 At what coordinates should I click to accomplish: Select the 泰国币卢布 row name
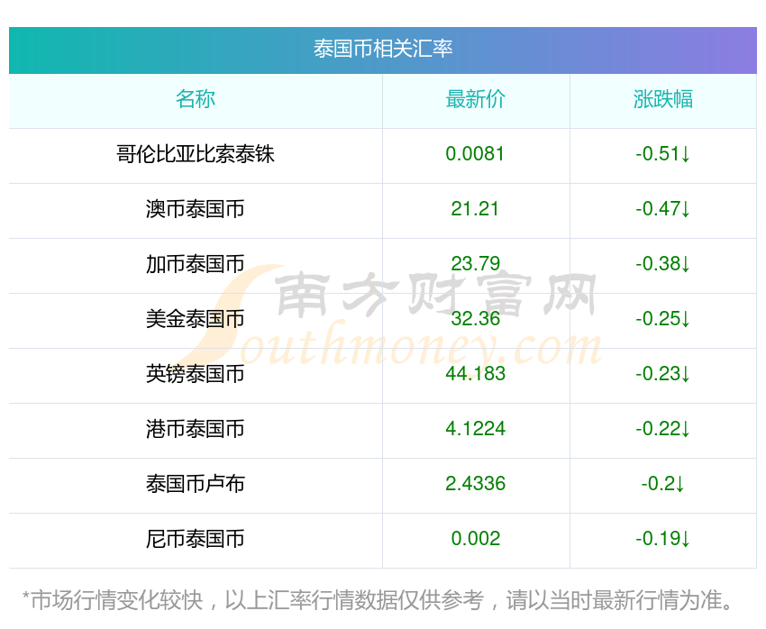point(196,484)
